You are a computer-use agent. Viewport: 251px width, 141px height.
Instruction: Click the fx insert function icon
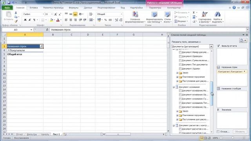click(47, 30)
